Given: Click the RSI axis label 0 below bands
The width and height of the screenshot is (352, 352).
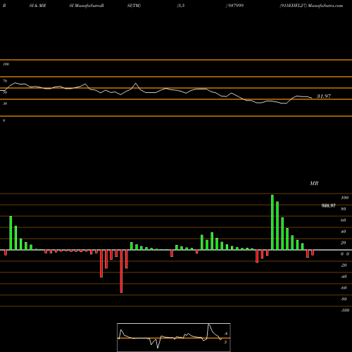Looking at the screenshot, I should click(x=4, y=120).
